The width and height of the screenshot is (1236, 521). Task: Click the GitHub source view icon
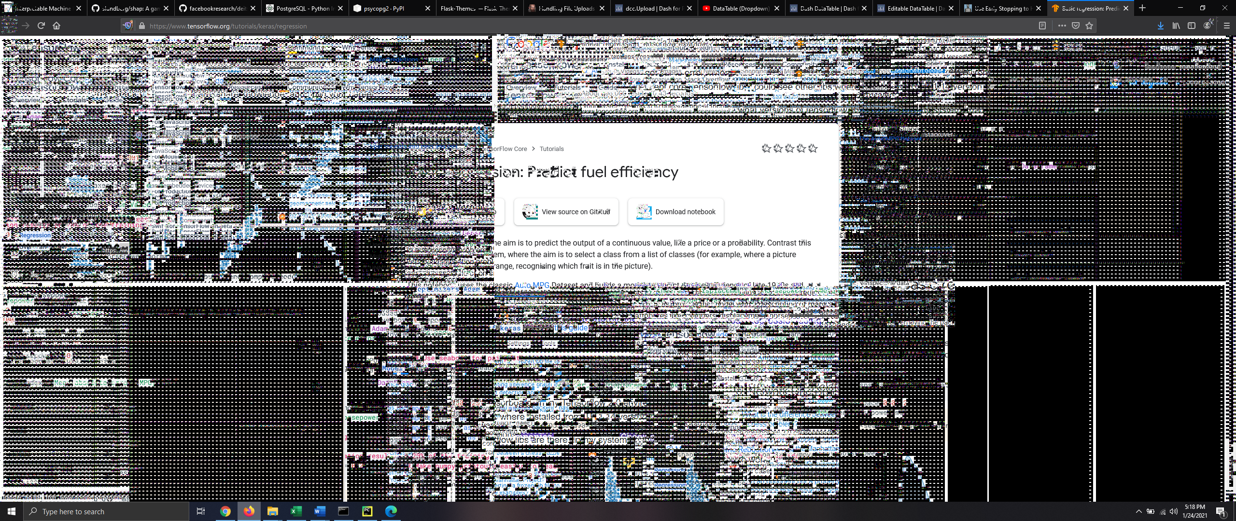529,211
